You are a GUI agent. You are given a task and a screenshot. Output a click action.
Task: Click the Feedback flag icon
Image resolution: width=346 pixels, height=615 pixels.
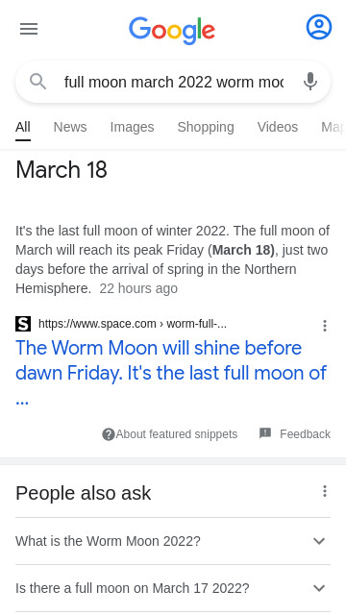point(265,433)
